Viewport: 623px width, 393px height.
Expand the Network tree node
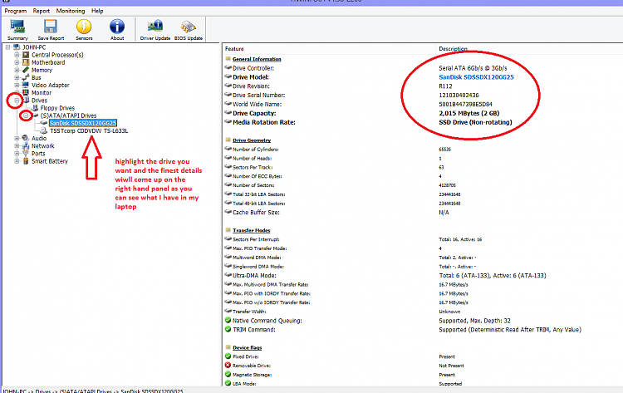[x=17, y=146]
